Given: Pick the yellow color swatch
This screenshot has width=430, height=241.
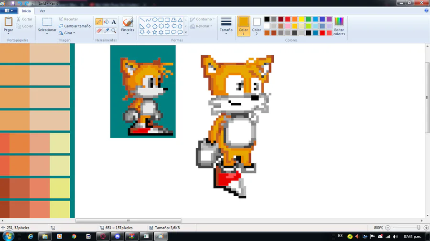Looking at the screenshot, I should [301, 19].
